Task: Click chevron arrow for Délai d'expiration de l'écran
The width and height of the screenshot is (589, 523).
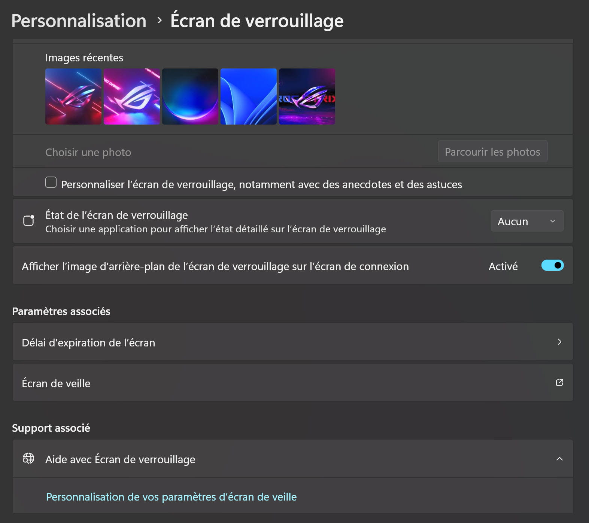Action: tap(559, 342)
